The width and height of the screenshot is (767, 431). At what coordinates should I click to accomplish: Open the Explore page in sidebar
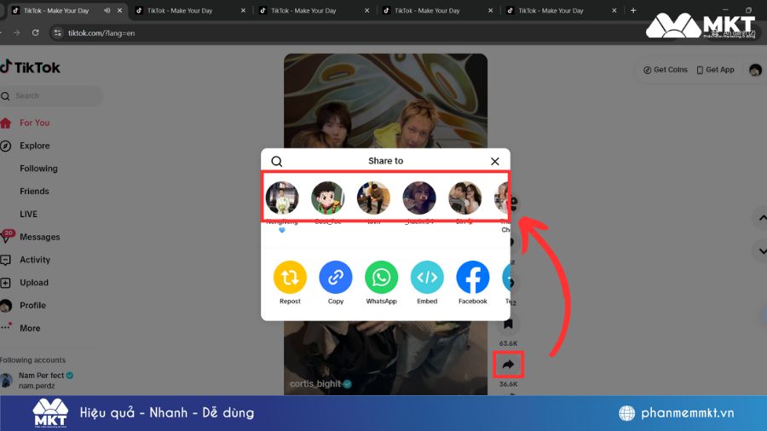click(x=34, y=146)
